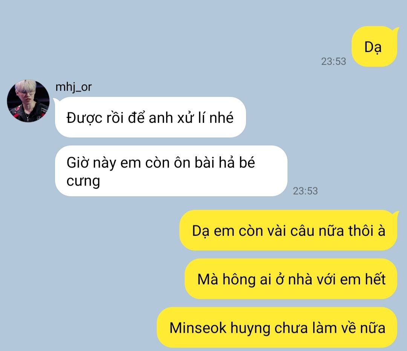Tap message "Mà hông ai ở nhà với em hết"
Screen dimensions: 407x351
[291, 279]
